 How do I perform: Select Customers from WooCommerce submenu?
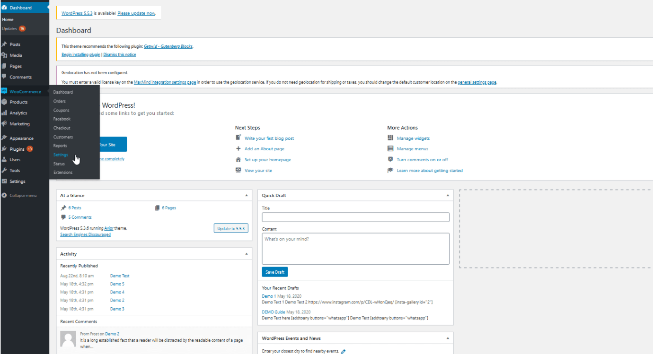point(63,137)
